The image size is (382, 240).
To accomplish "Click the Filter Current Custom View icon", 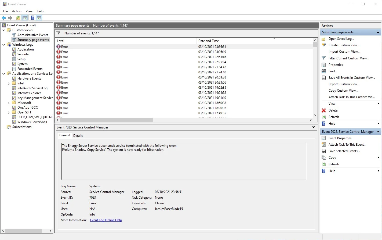I will click(324, 58).
